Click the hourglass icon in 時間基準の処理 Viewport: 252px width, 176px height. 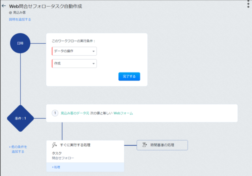145,145
